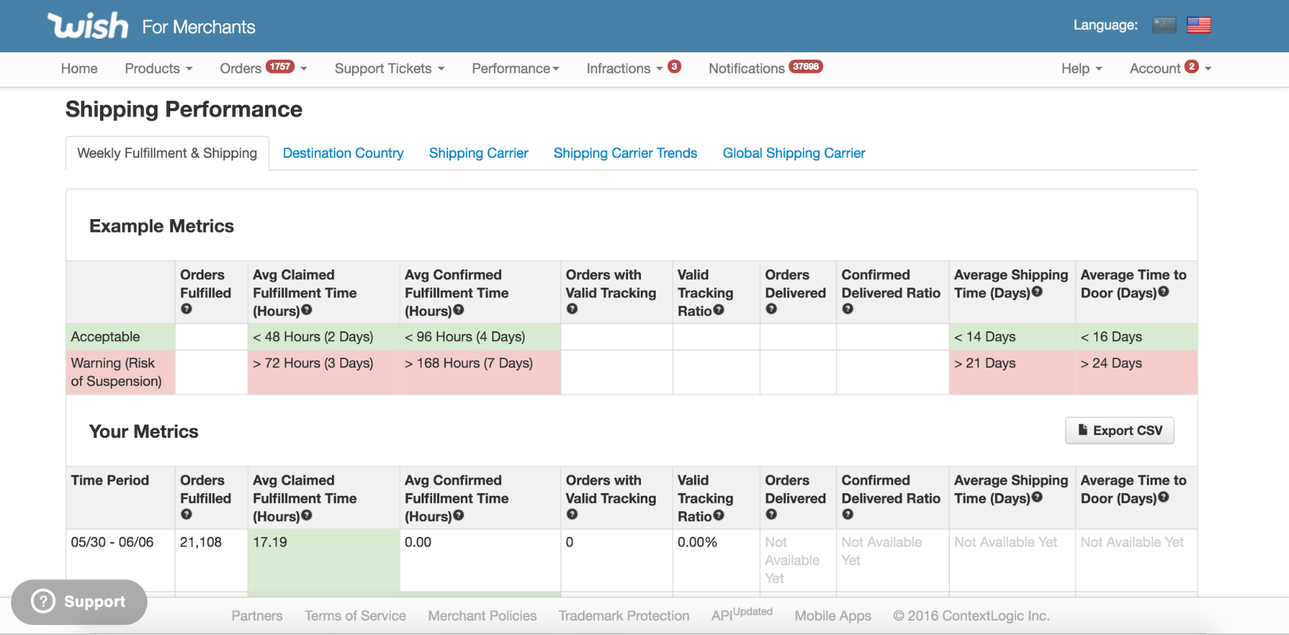This screenshot has height=635, width=1289.
Task: Click help icon under Orders Fulfilled in Example Metrics
Action: tap(186, 309)
